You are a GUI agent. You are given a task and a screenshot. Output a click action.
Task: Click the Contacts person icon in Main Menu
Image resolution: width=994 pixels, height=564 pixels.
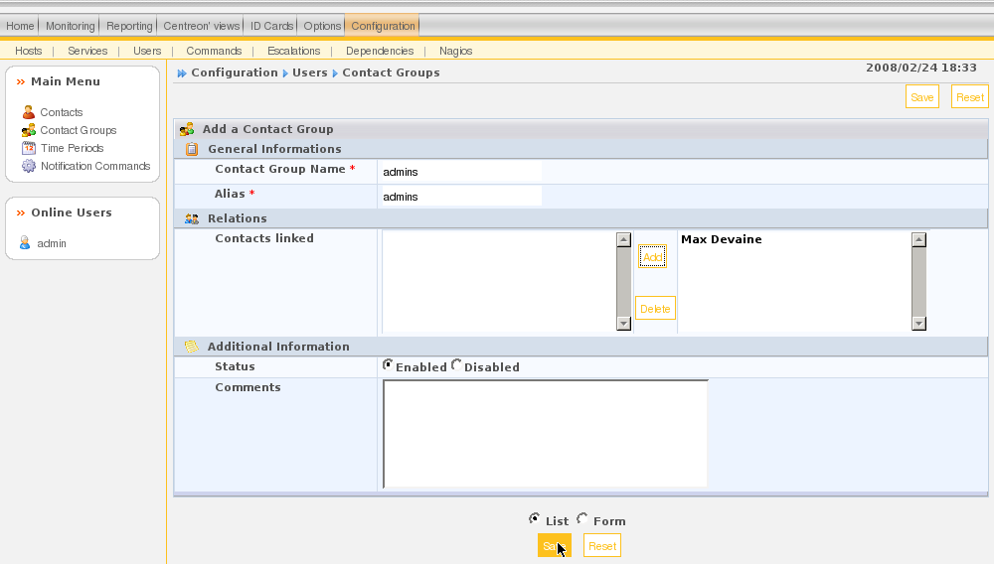(x=29, y=112)
